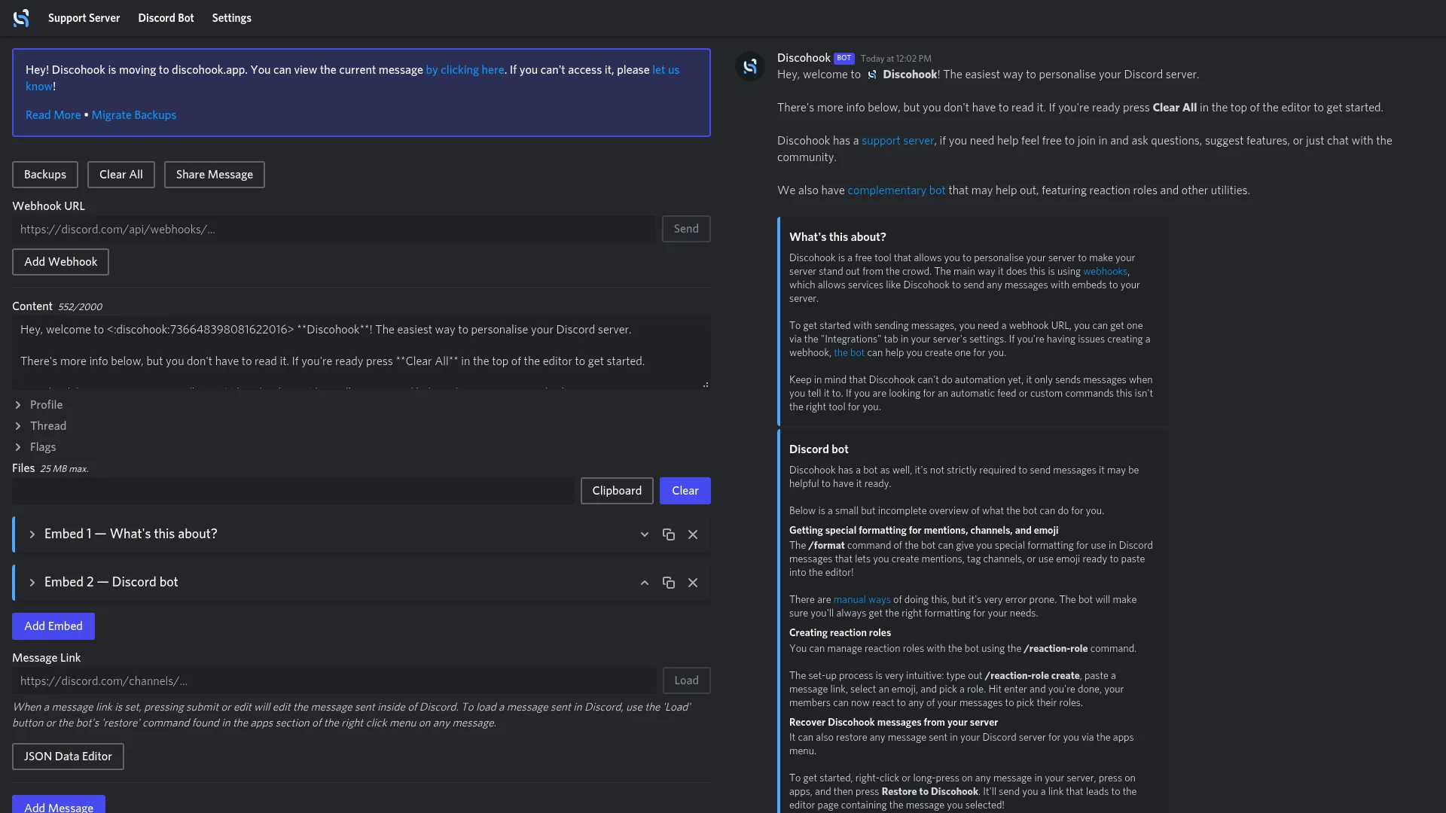Move Embed 1 down with chevron arrow
The width and height of the screenshot is (1446, 813).
645,534
